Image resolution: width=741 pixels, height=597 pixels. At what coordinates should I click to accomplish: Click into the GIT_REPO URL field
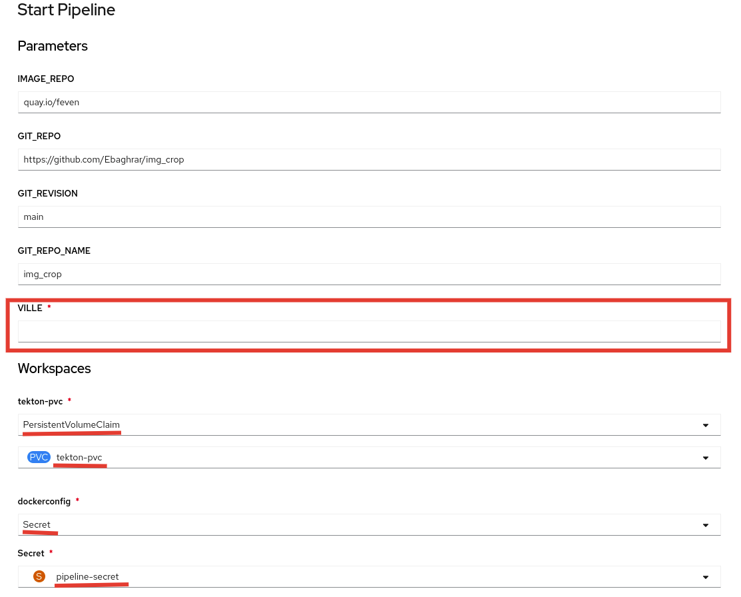pyautogui.click(x=369, y=160)
